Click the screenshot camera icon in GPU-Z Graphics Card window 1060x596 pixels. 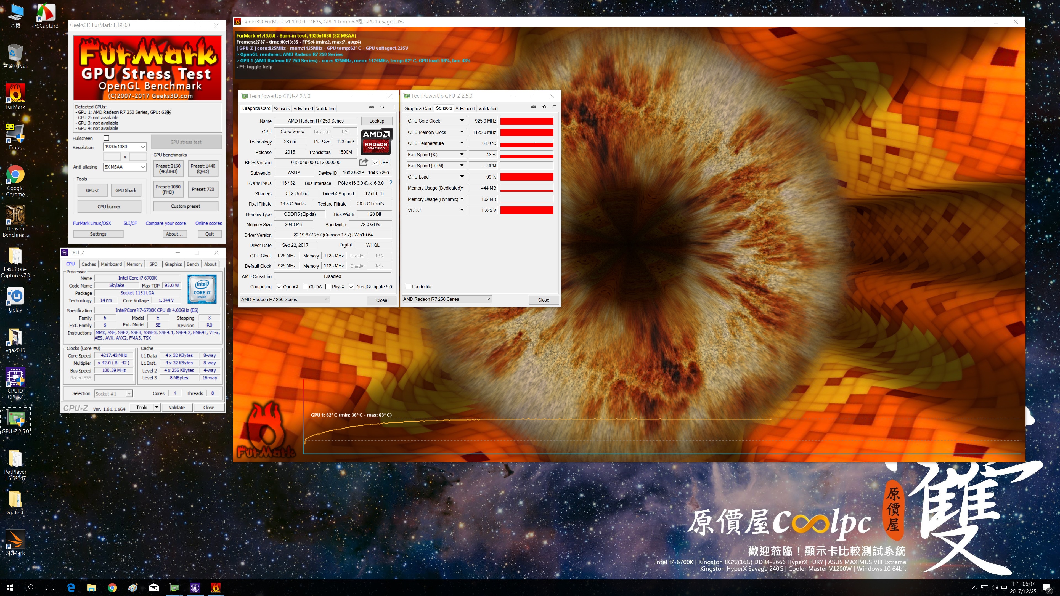[x=371, y=107]
